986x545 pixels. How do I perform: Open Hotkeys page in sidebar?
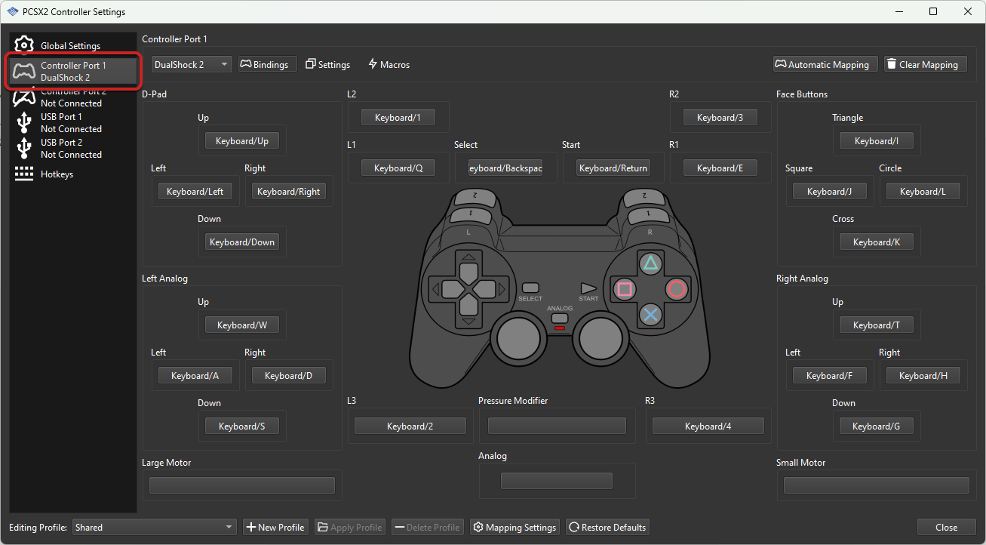(x=73, y=174)
